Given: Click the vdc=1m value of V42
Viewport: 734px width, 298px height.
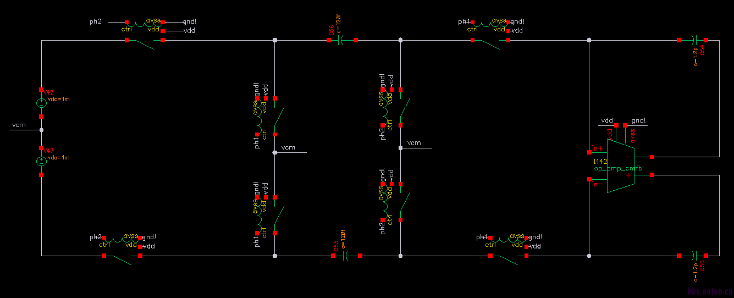Looking at the screenshot, I should (x=59, y=100).
